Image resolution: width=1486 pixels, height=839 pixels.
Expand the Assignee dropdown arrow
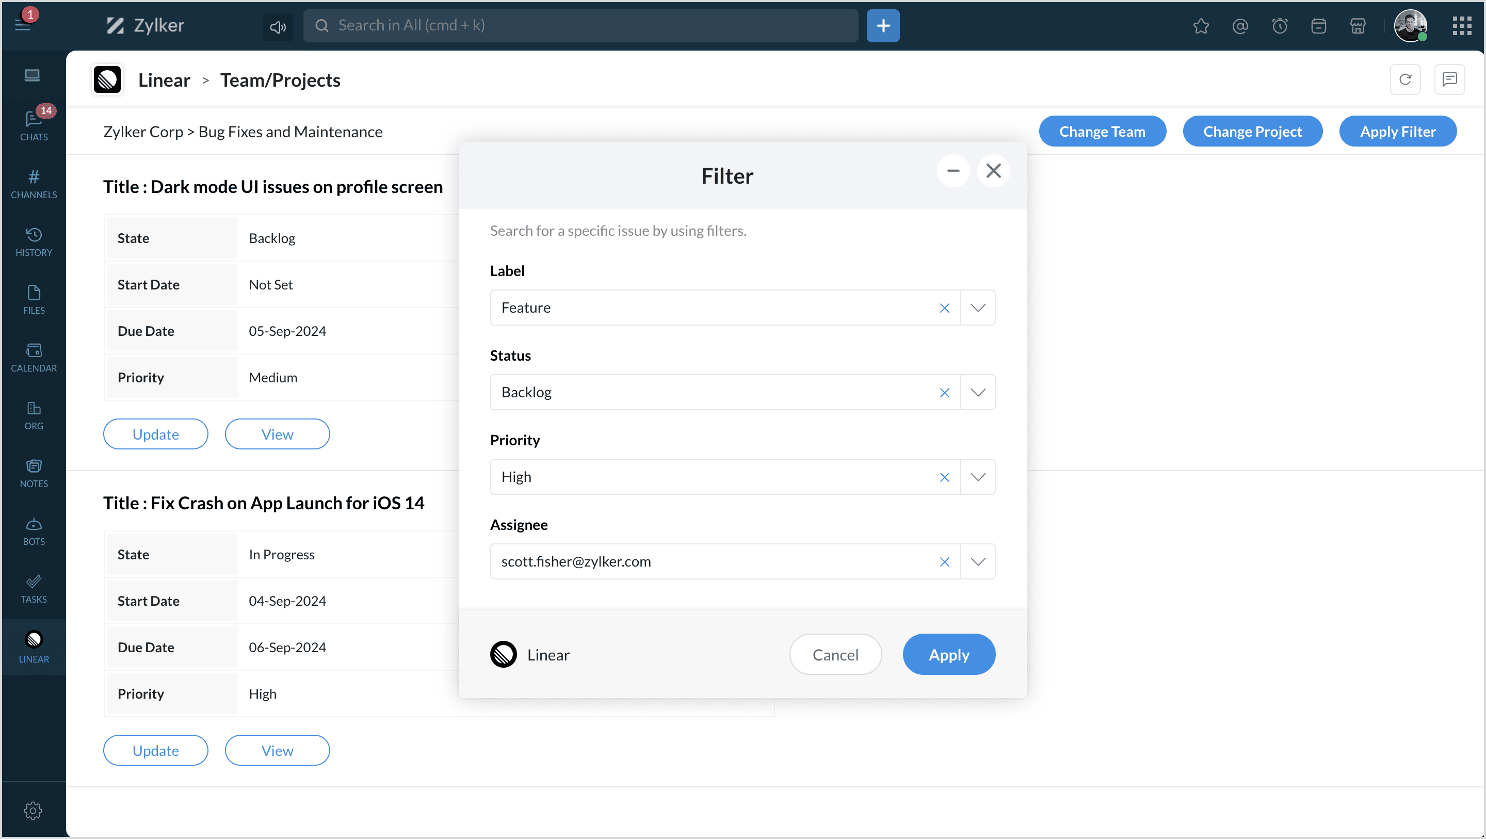(977, 561)
